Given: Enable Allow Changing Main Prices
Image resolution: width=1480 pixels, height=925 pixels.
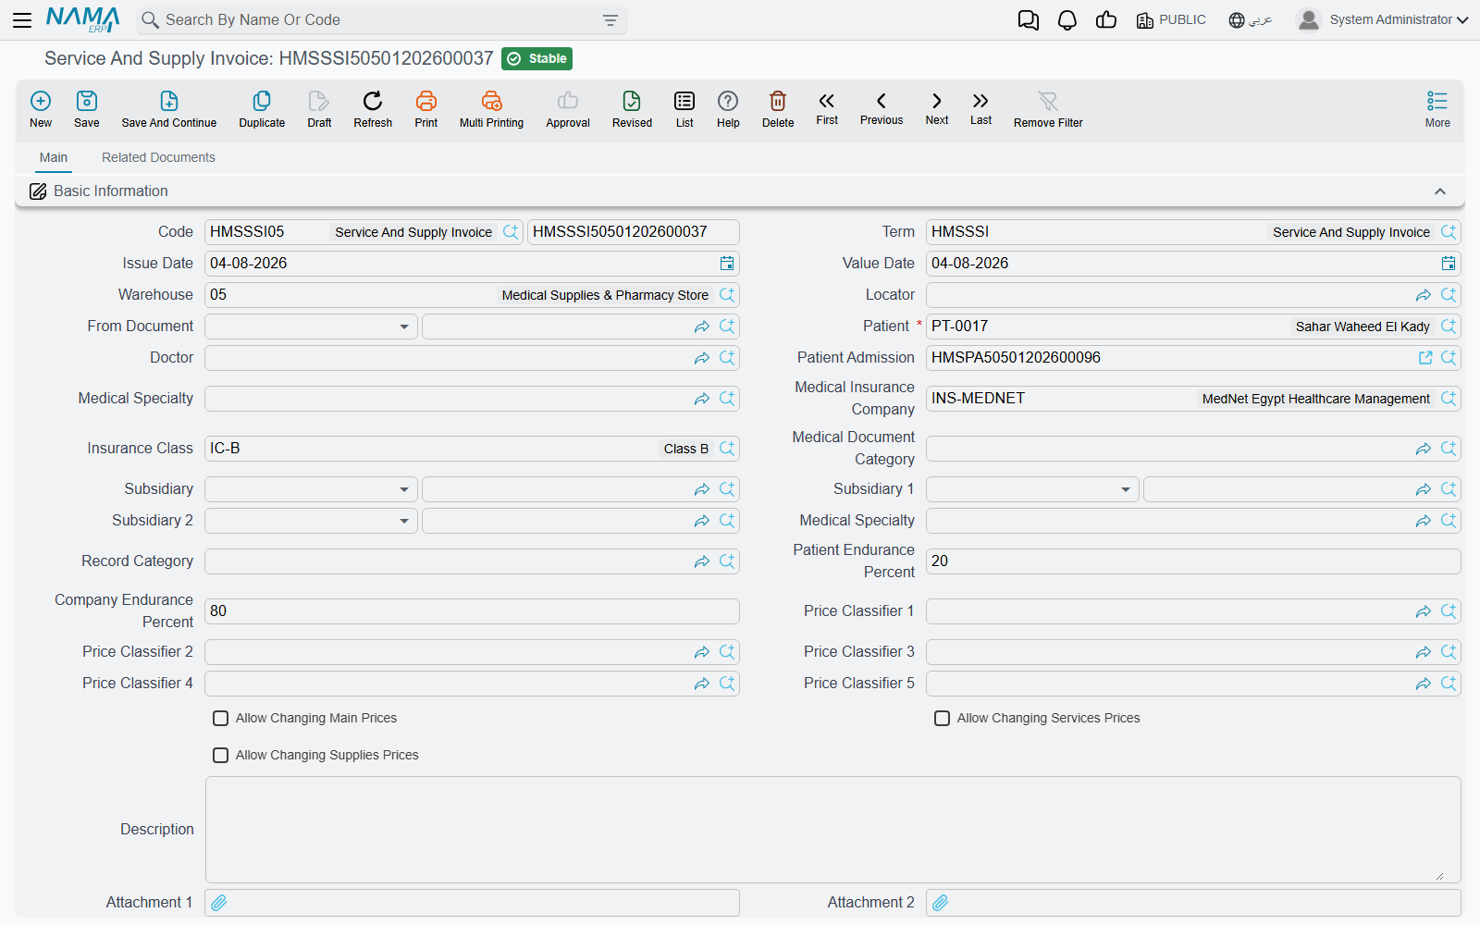Looking at the screenshot, I should click(220, 718).
